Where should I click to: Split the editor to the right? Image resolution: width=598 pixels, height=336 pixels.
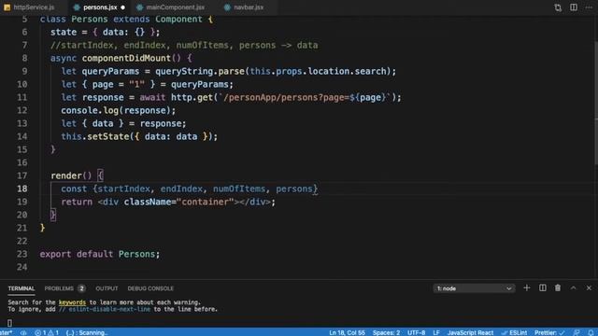[x=573, y=7]
